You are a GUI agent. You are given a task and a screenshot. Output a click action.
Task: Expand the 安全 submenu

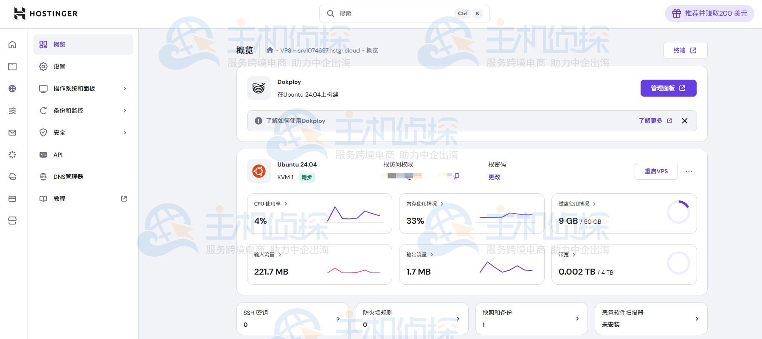[83, 133]
